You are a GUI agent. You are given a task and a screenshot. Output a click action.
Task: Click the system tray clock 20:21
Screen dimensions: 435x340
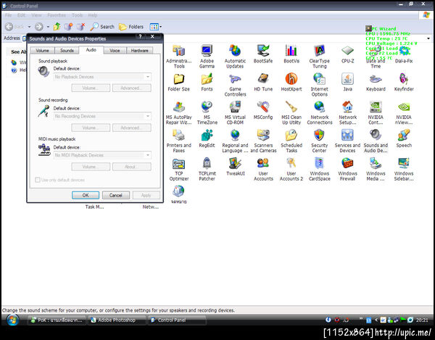pos(422,320)
